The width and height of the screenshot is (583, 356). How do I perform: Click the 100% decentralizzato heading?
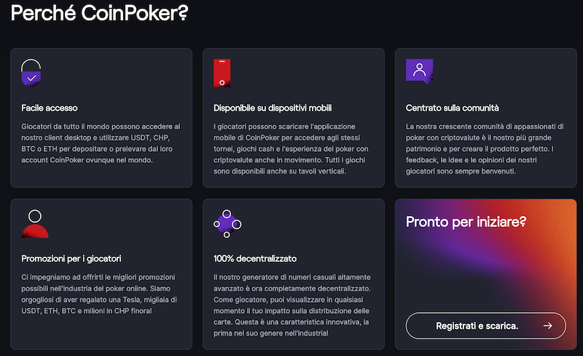point(255,259)
